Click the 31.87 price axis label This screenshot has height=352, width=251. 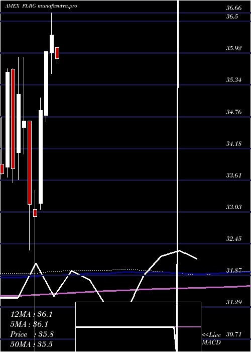(x=234, y=271)
